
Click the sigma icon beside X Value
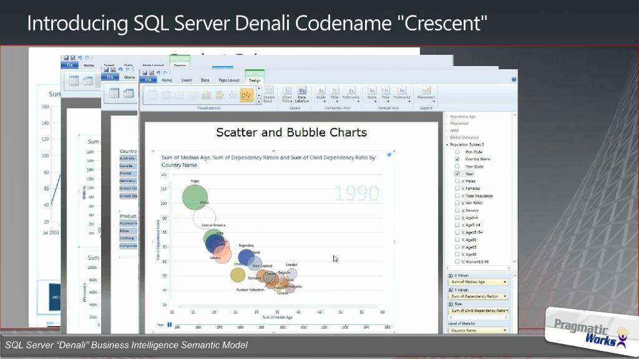451,275
